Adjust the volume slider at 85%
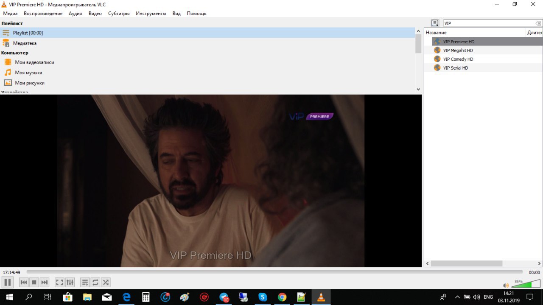The height and width of the screenshot is (305, 543). tap(526, 284)
